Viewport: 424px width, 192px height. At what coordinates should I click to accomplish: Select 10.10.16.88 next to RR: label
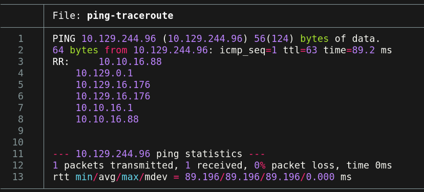click(x=130, y=62)
